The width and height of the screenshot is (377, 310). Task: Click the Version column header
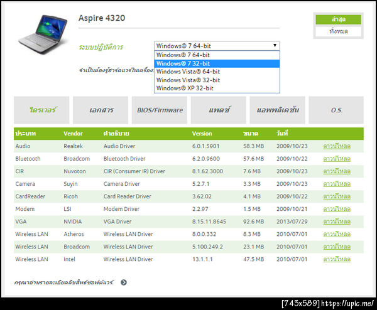click(x=202, y=134)
